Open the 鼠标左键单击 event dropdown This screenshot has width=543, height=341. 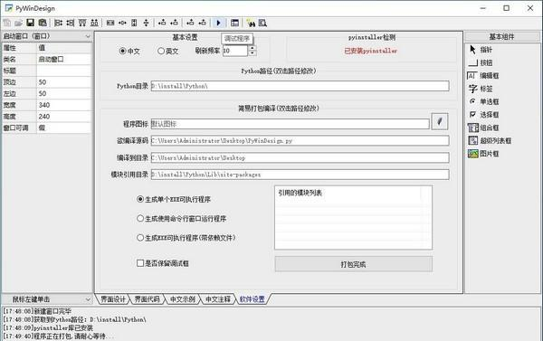87,299
